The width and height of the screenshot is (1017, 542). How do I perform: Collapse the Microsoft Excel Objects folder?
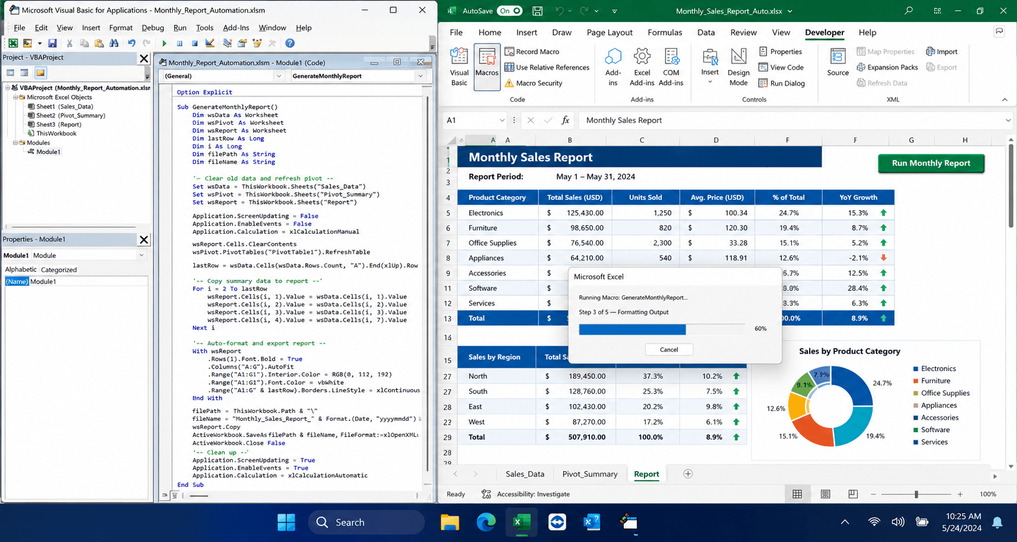tap(15, 97)
